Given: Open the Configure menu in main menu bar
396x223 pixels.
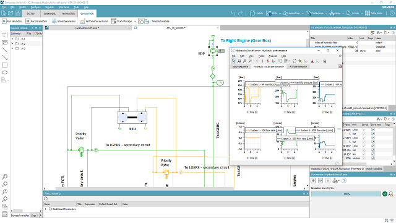Looking at the screenshot, I should coord(36,7).
